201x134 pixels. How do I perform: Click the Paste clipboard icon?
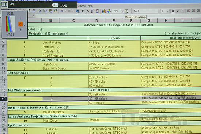point(50,11)
